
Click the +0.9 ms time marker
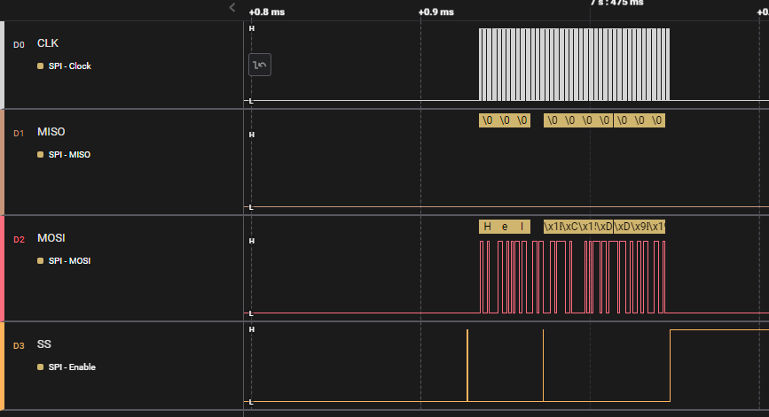coord(436,12)
